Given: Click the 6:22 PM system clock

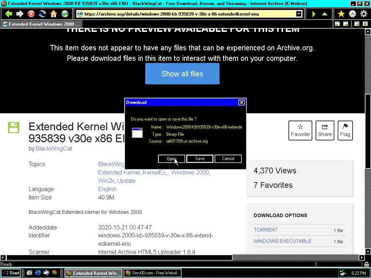Looking at the screenshot, I should pos(358,273).
